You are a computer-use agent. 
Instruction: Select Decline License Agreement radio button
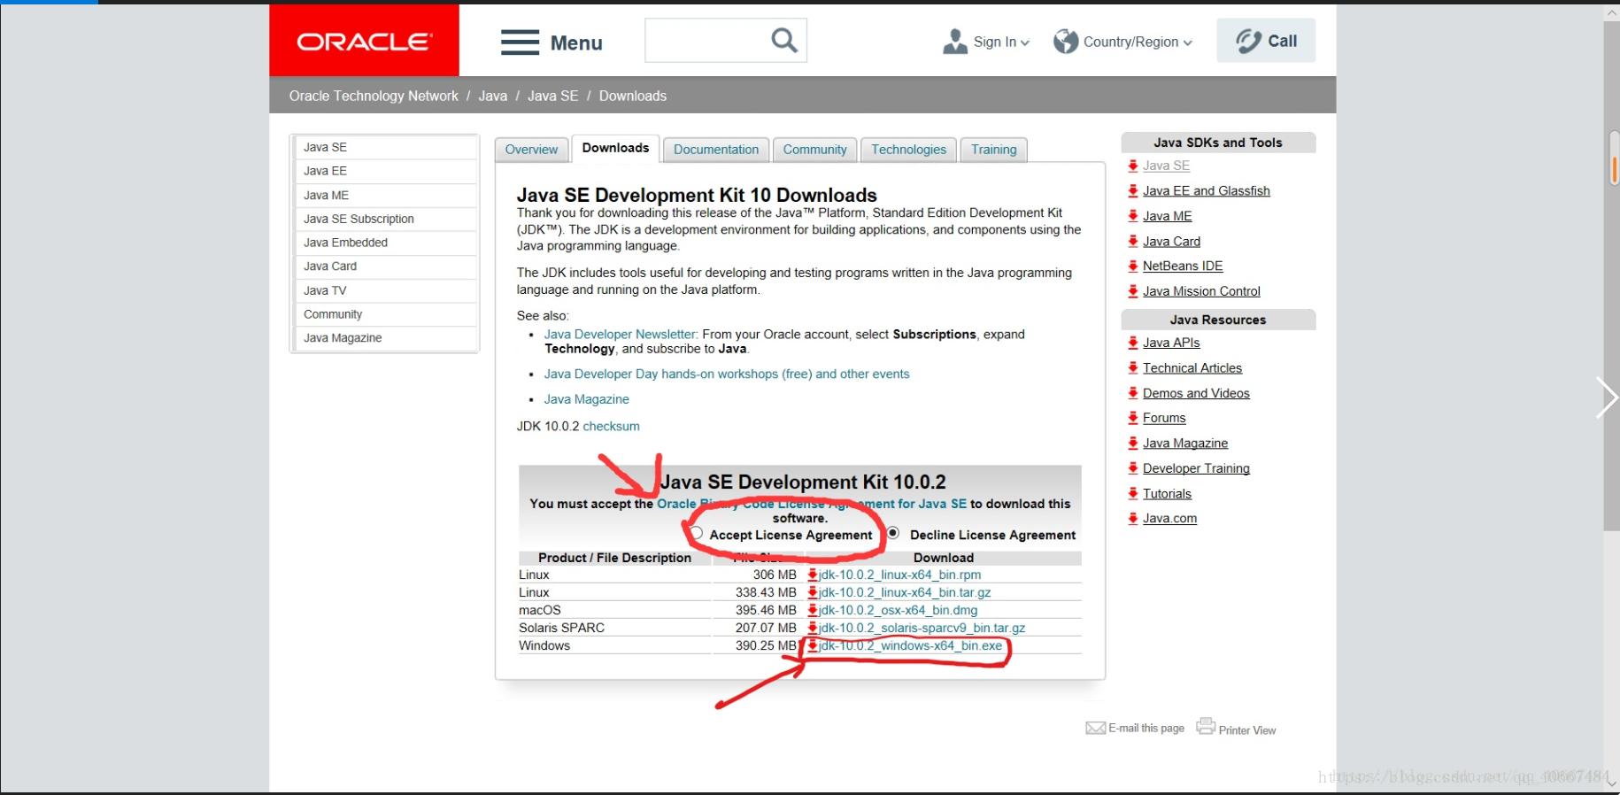tap(893, 533)
